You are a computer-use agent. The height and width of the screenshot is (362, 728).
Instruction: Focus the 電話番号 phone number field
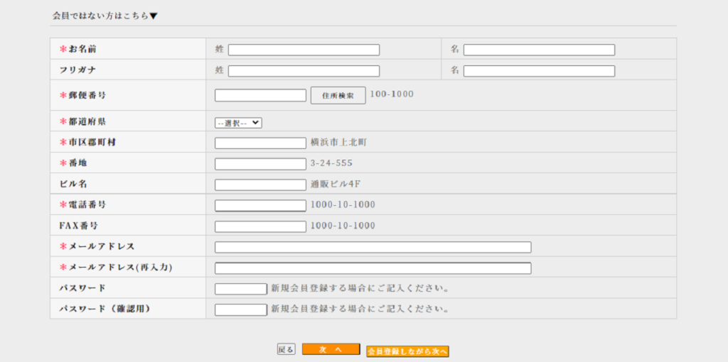260,205
